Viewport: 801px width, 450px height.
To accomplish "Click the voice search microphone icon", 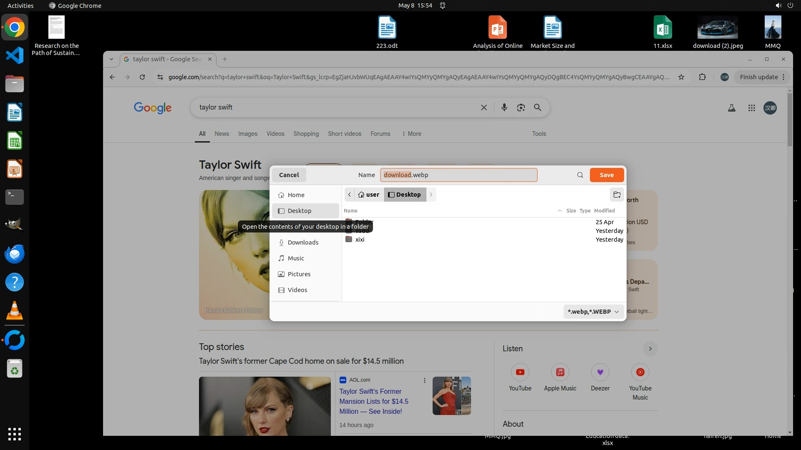I will [504, 107].
